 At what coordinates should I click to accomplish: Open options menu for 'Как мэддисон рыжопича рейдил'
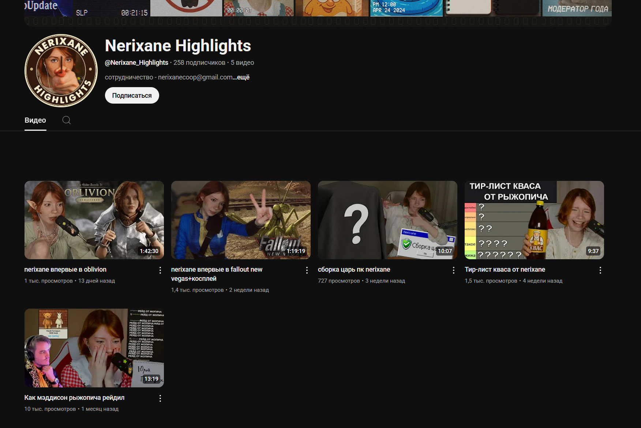click(x=160, y=398)
